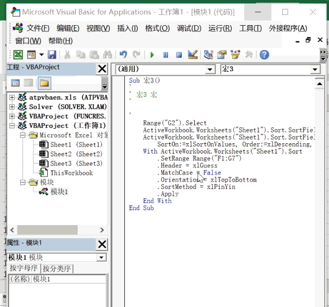Click the Find binoculars icon

click(107, 55)
